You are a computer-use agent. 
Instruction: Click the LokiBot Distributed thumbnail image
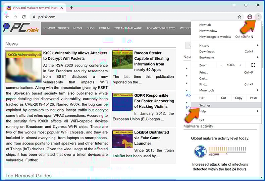click(122, 139)
